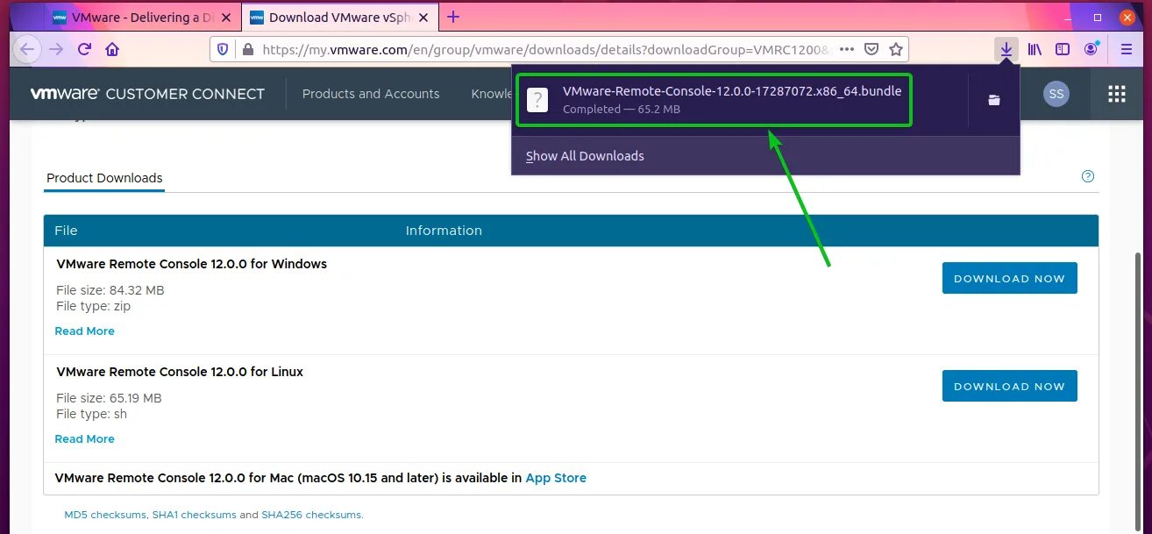Click 'VMware Remote Console 12.0.0 for Linux' title

[180, 372]
